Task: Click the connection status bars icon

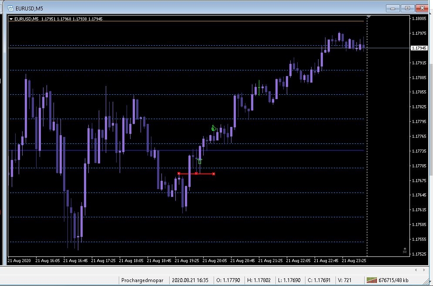Action: tap(372, 280)
